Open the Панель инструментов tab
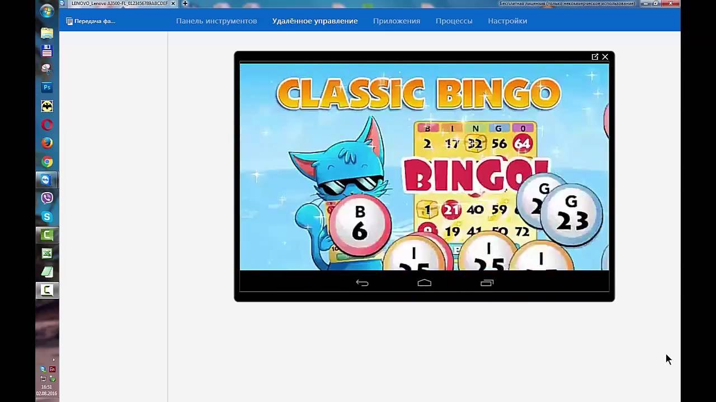 click(x=216, y=21)
